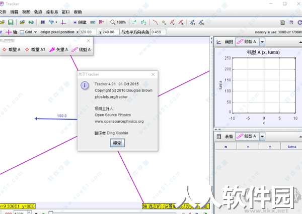Image resolution: width=302 pixels, height=214 pixels.
Task: Click the plot panel 线型 A track button
Action: 247,42
